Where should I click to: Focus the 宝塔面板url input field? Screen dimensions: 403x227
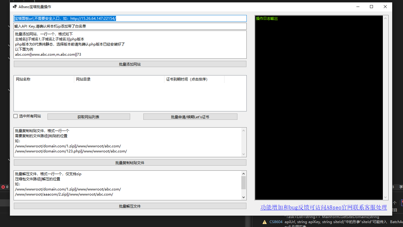[x=130, y=19]
